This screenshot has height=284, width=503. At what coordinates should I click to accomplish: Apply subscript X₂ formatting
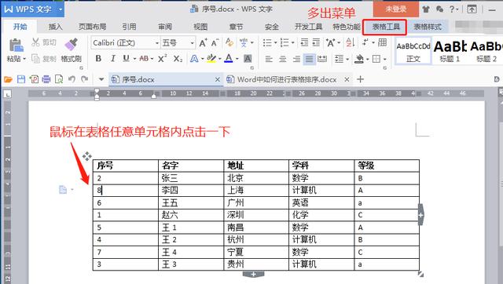(x=178, y=59)
